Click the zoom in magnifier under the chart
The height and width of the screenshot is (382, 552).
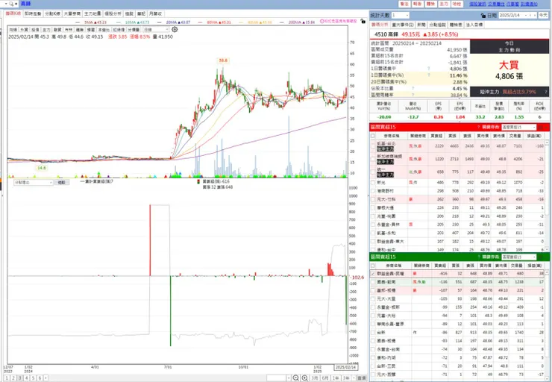(x=304, y=378)
